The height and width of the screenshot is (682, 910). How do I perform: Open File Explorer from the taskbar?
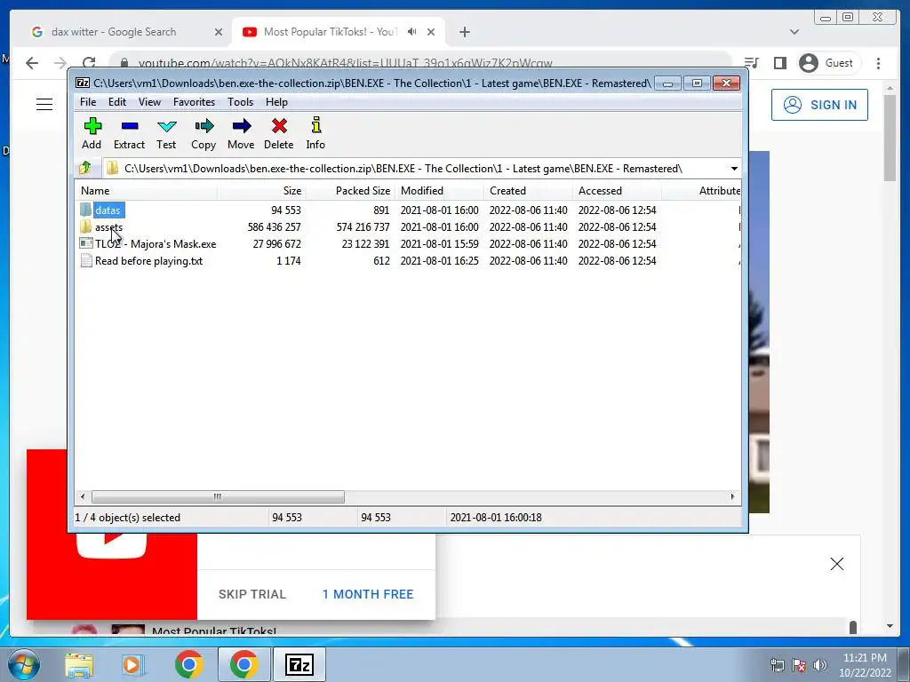[x=79, y=664]
